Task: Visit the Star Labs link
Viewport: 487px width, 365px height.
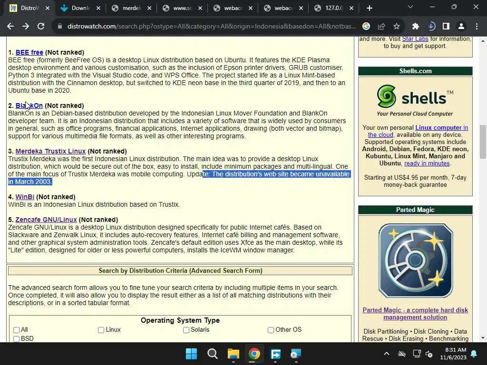Action: click(415, 39)
